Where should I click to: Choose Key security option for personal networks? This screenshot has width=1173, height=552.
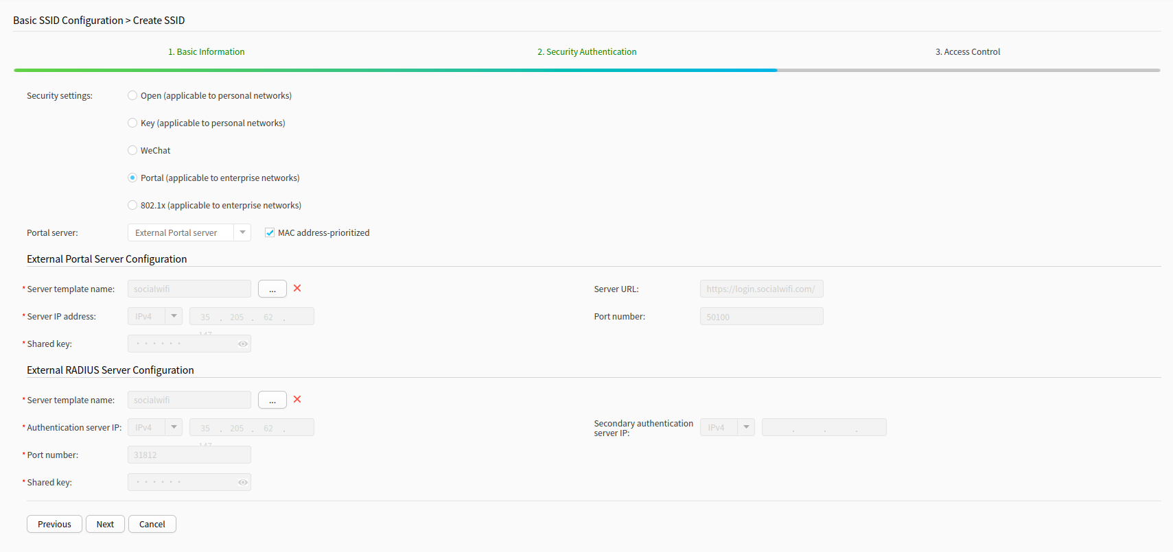pos(132,123)
